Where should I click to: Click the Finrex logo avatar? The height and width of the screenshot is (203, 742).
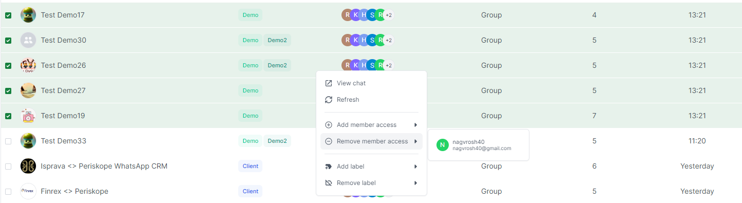[28, 191]
